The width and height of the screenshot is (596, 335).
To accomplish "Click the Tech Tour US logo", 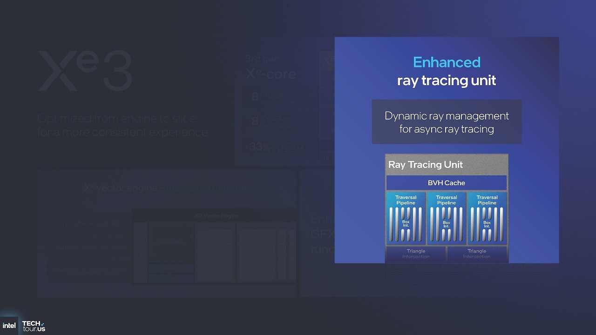I will tap(34, 326).
